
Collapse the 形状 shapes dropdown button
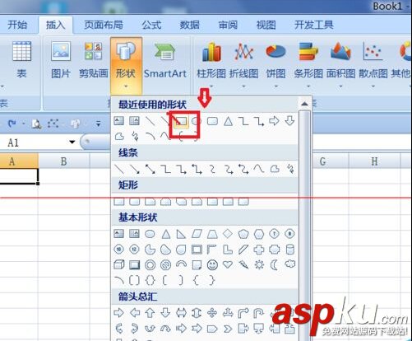coord(126,66)
